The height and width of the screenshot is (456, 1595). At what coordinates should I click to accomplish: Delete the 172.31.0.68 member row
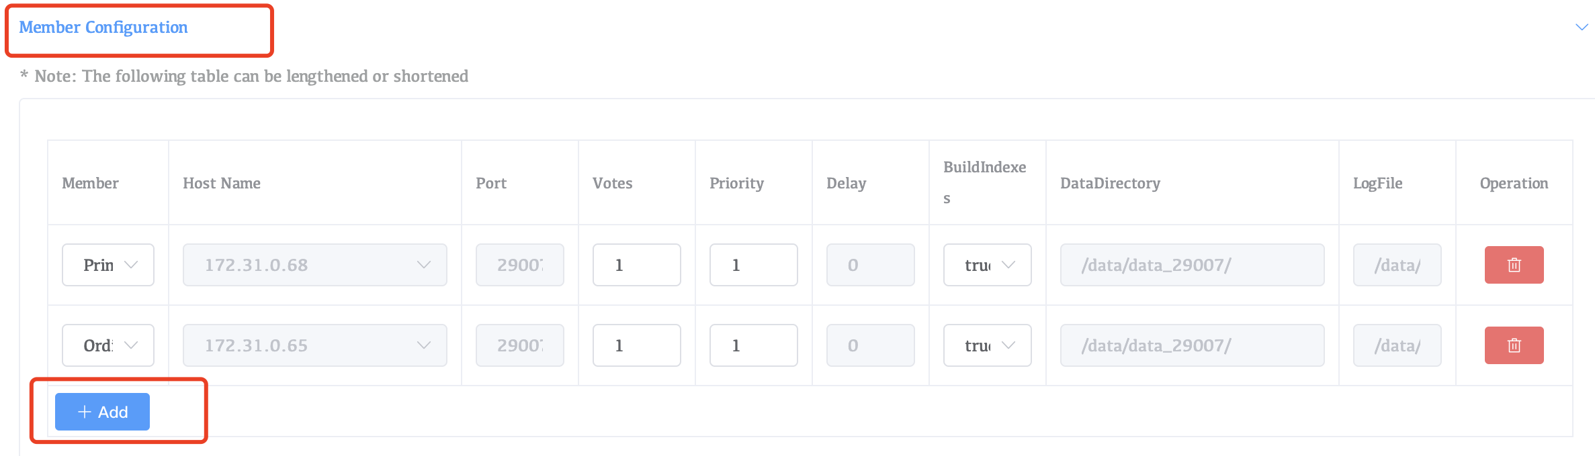pos(1514,265)
